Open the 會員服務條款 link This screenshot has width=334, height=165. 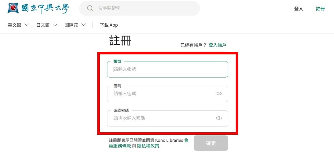[x=120, y=146]
